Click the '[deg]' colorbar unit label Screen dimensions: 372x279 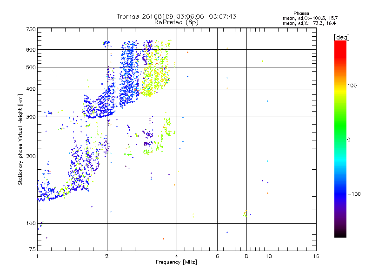point(341,37)
